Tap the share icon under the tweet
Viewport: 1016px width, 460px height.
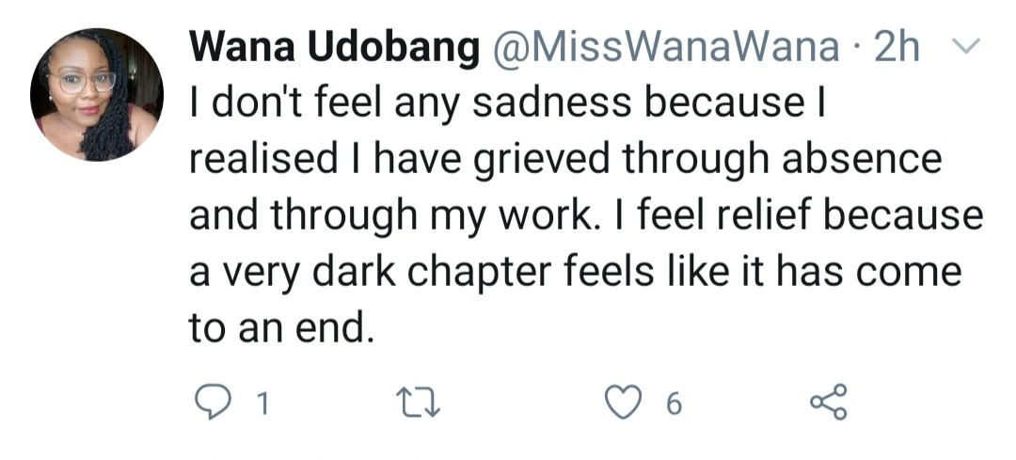pos(829,403)
